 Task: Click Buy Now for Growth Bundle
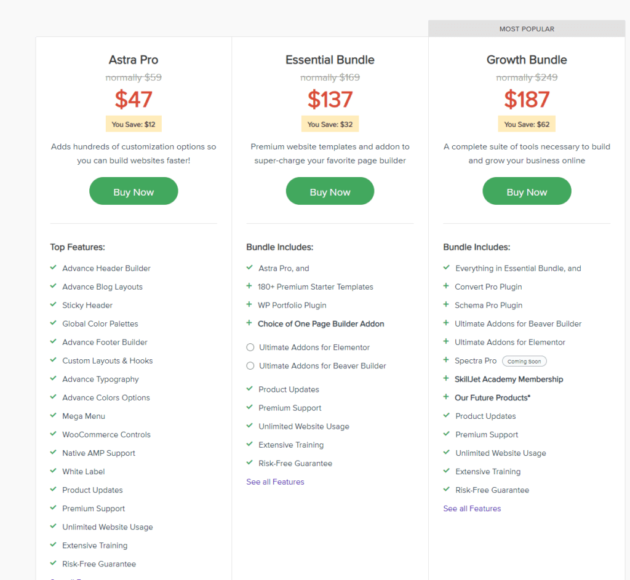pyautogui.click(x=527, y=191)
